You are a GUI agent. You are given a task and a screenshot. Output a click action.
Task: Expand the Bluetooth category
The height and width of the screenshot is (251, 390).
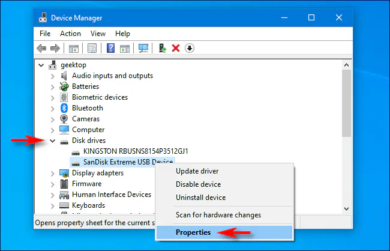click(52, 109)
